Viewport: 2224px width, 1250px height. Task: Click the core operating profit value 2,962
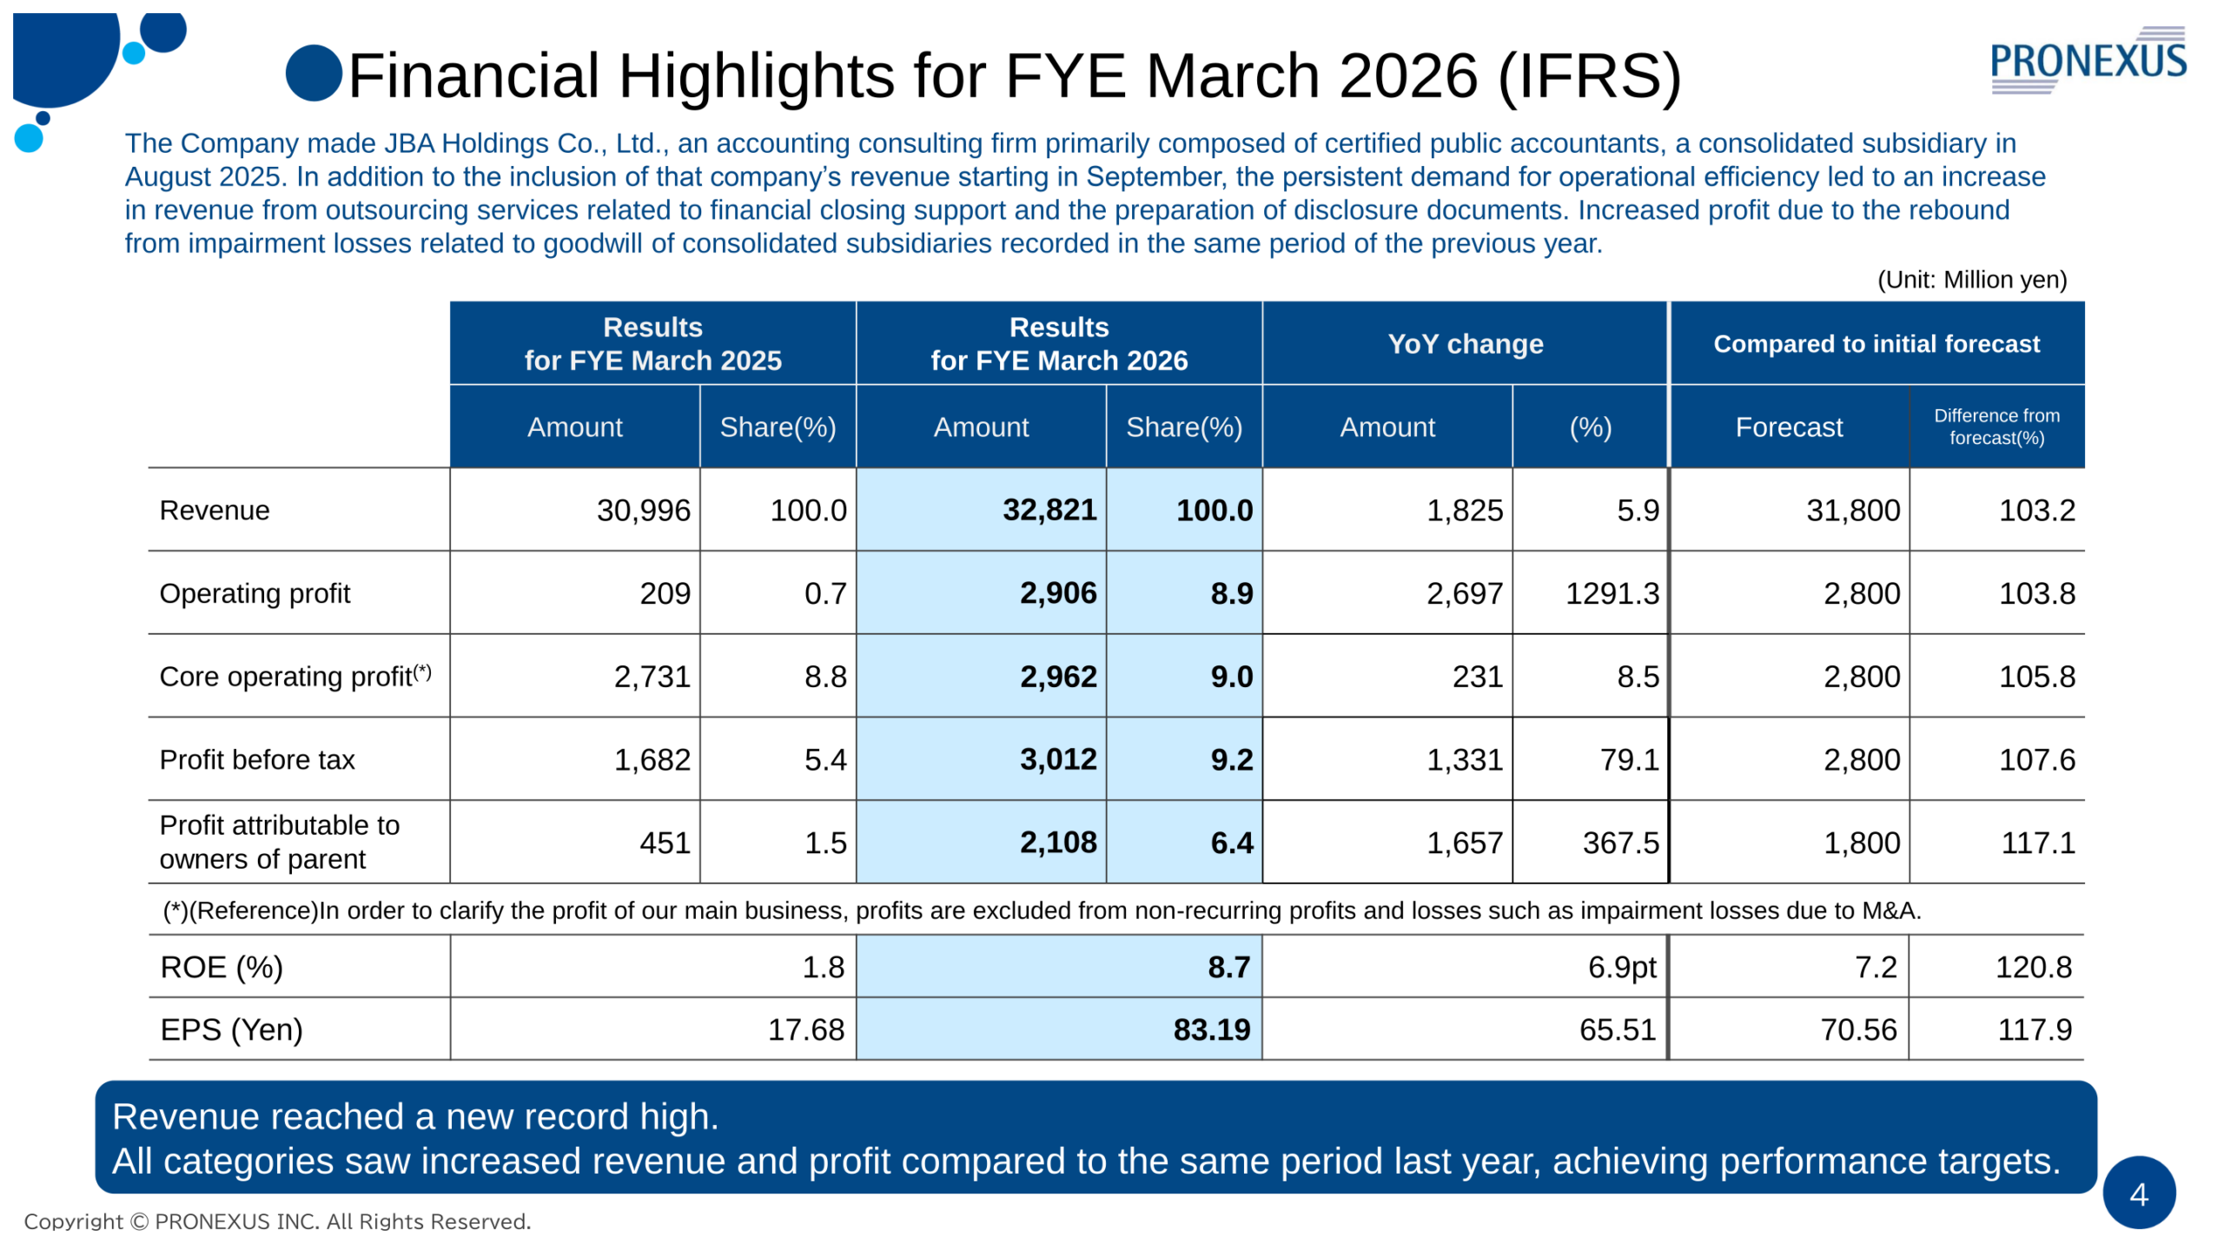[x=1057, y=676]
